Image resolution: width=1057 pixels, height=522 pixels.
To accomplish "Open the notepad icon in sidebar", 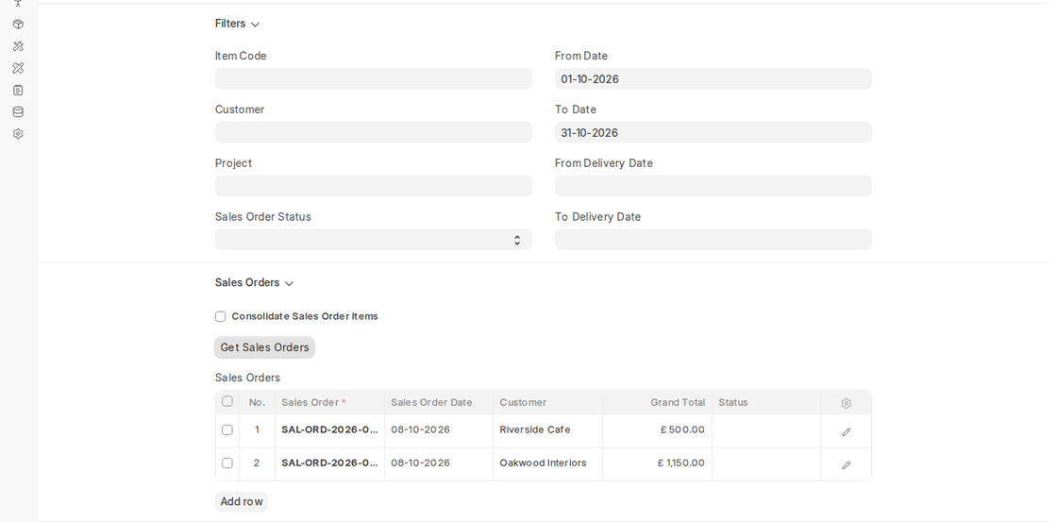I will coord(18,90).
